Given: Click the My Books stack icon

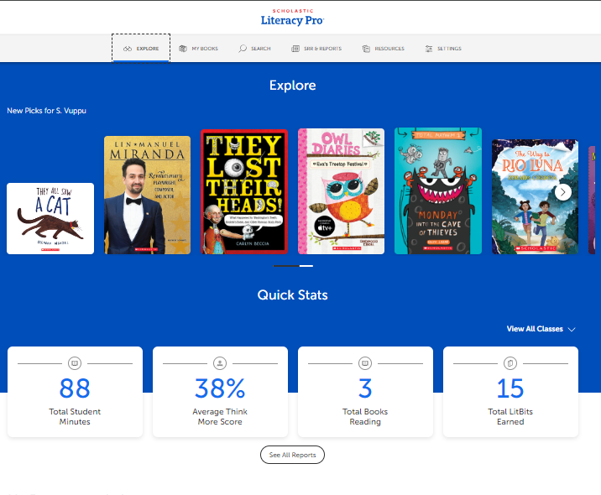Looking at the screenshot, I should [x=183, y=49].
